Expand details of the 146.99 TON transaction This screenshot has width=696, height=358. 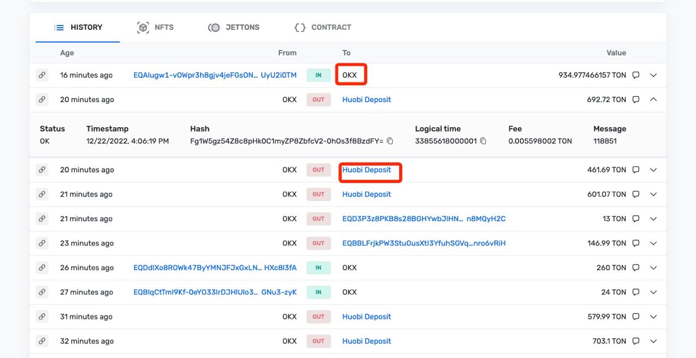pyautogui.click(x=654, y=243)
